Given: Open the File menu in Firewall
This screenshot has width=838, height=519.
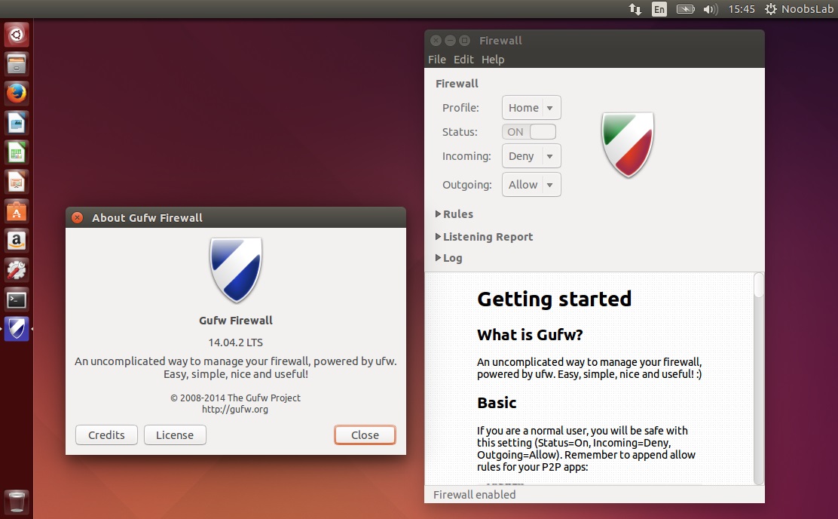Looking at the screenshot, I should click(436, 60).
